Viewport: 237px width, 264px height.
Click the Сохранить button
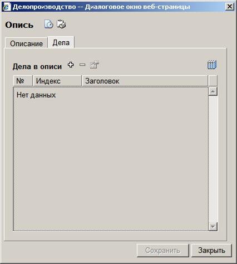[163, 250]
